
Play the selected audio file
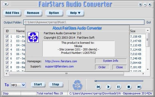[108, 87]
